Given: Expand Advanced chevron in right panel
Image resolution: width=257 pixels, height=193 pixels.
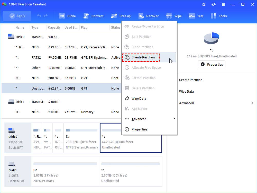Looking at the screenshot, I should point(252,103).
